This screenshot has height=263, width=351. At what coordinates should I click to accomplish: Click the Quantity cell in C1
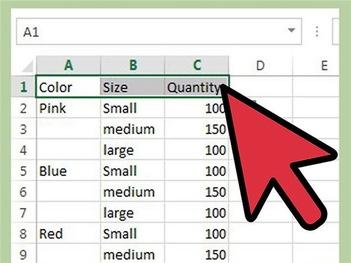click(196, 87)
